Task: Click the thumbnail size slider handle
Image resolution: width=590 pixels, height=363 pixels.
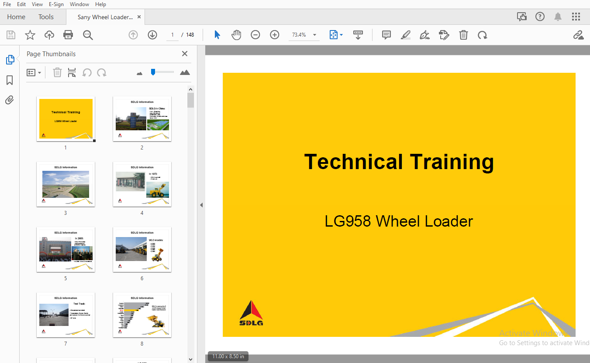Action: pyautogui.click(x=153, y=72)
